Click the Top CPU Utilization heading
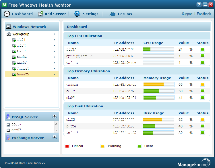 pos(84,36)
